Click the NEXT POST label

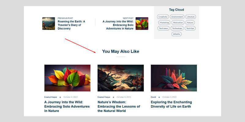(x=128, y=18)
